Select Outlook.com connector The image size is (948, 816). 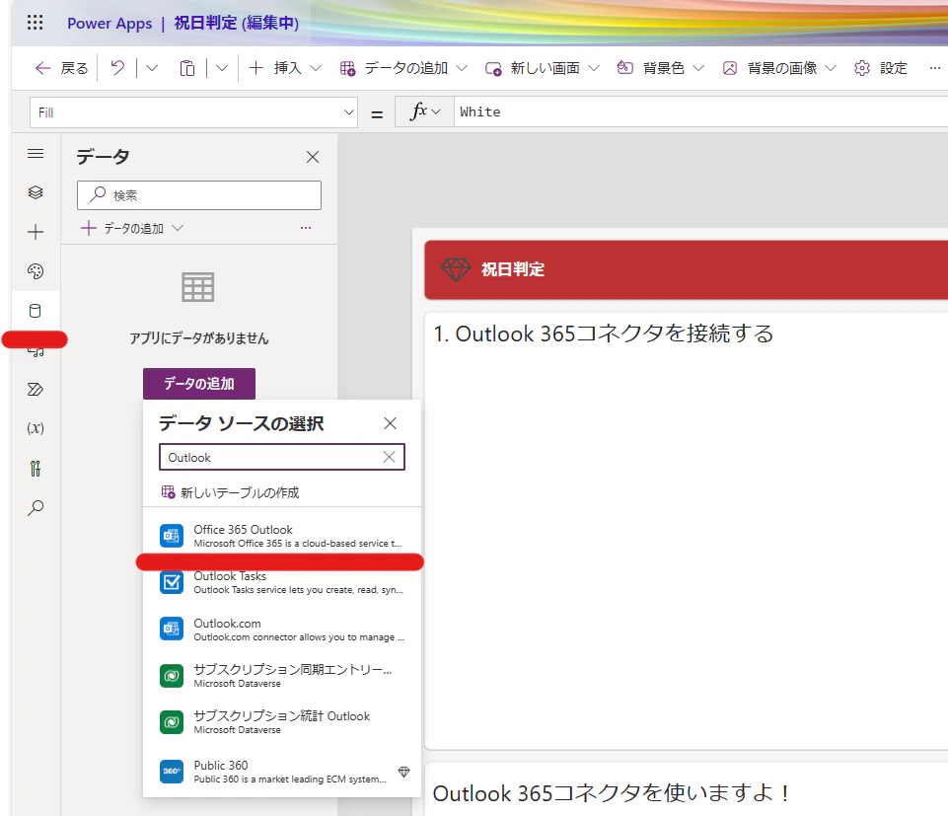coord(282,630)
